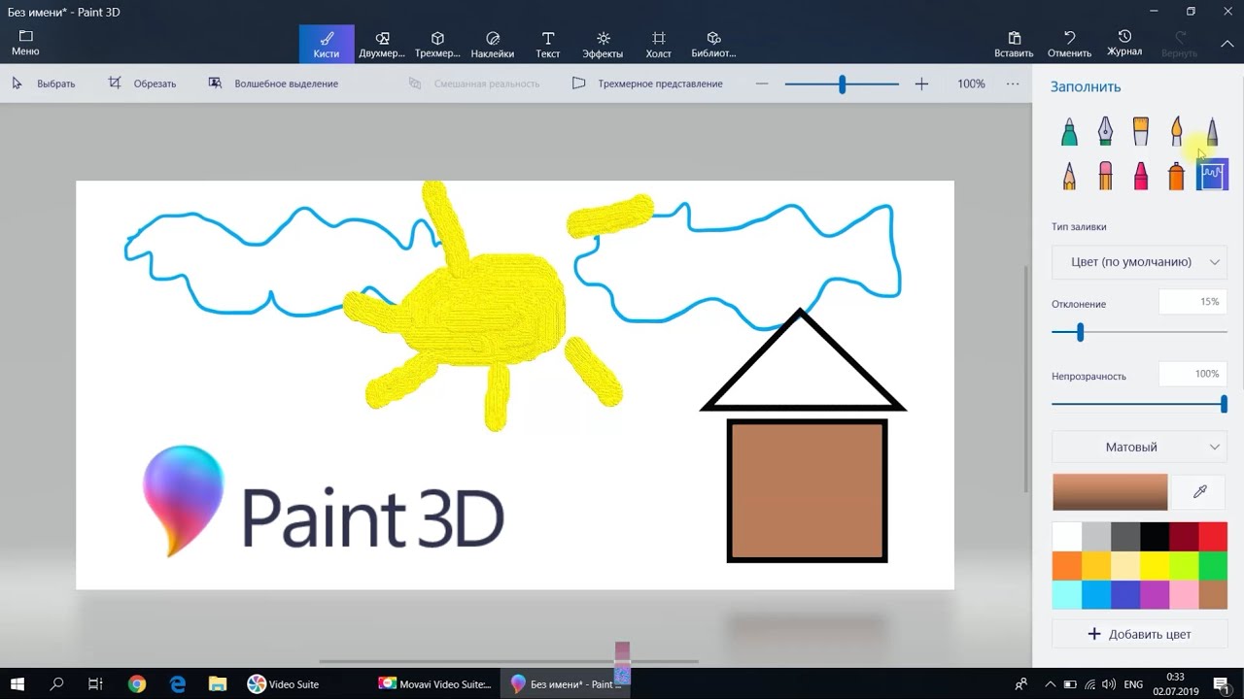Pick the Pencil tool

[1069, 176]
